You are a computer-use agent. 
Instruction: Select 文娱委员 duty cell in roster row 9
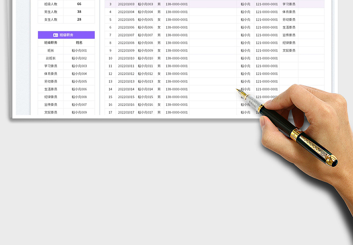(289, 50)
